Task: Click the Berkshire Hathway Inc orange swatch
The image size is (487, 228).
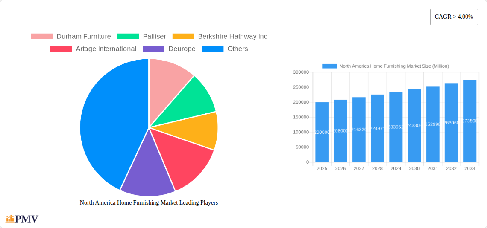Action: coord(183,37)
